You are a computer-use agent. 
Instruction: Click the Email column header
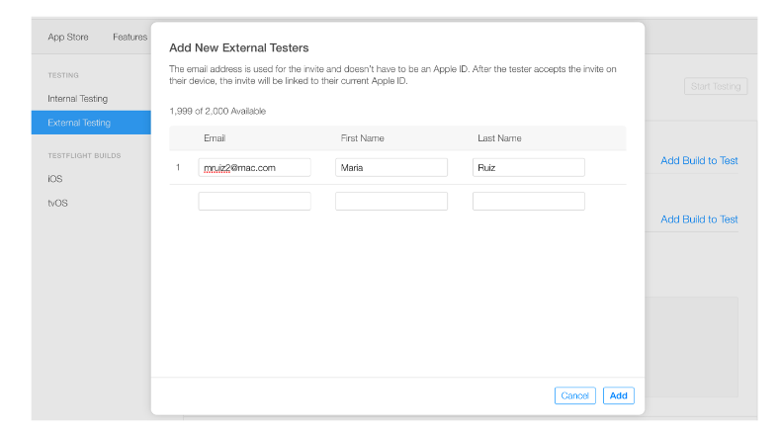pyautogui.click(x=215, y=138)
